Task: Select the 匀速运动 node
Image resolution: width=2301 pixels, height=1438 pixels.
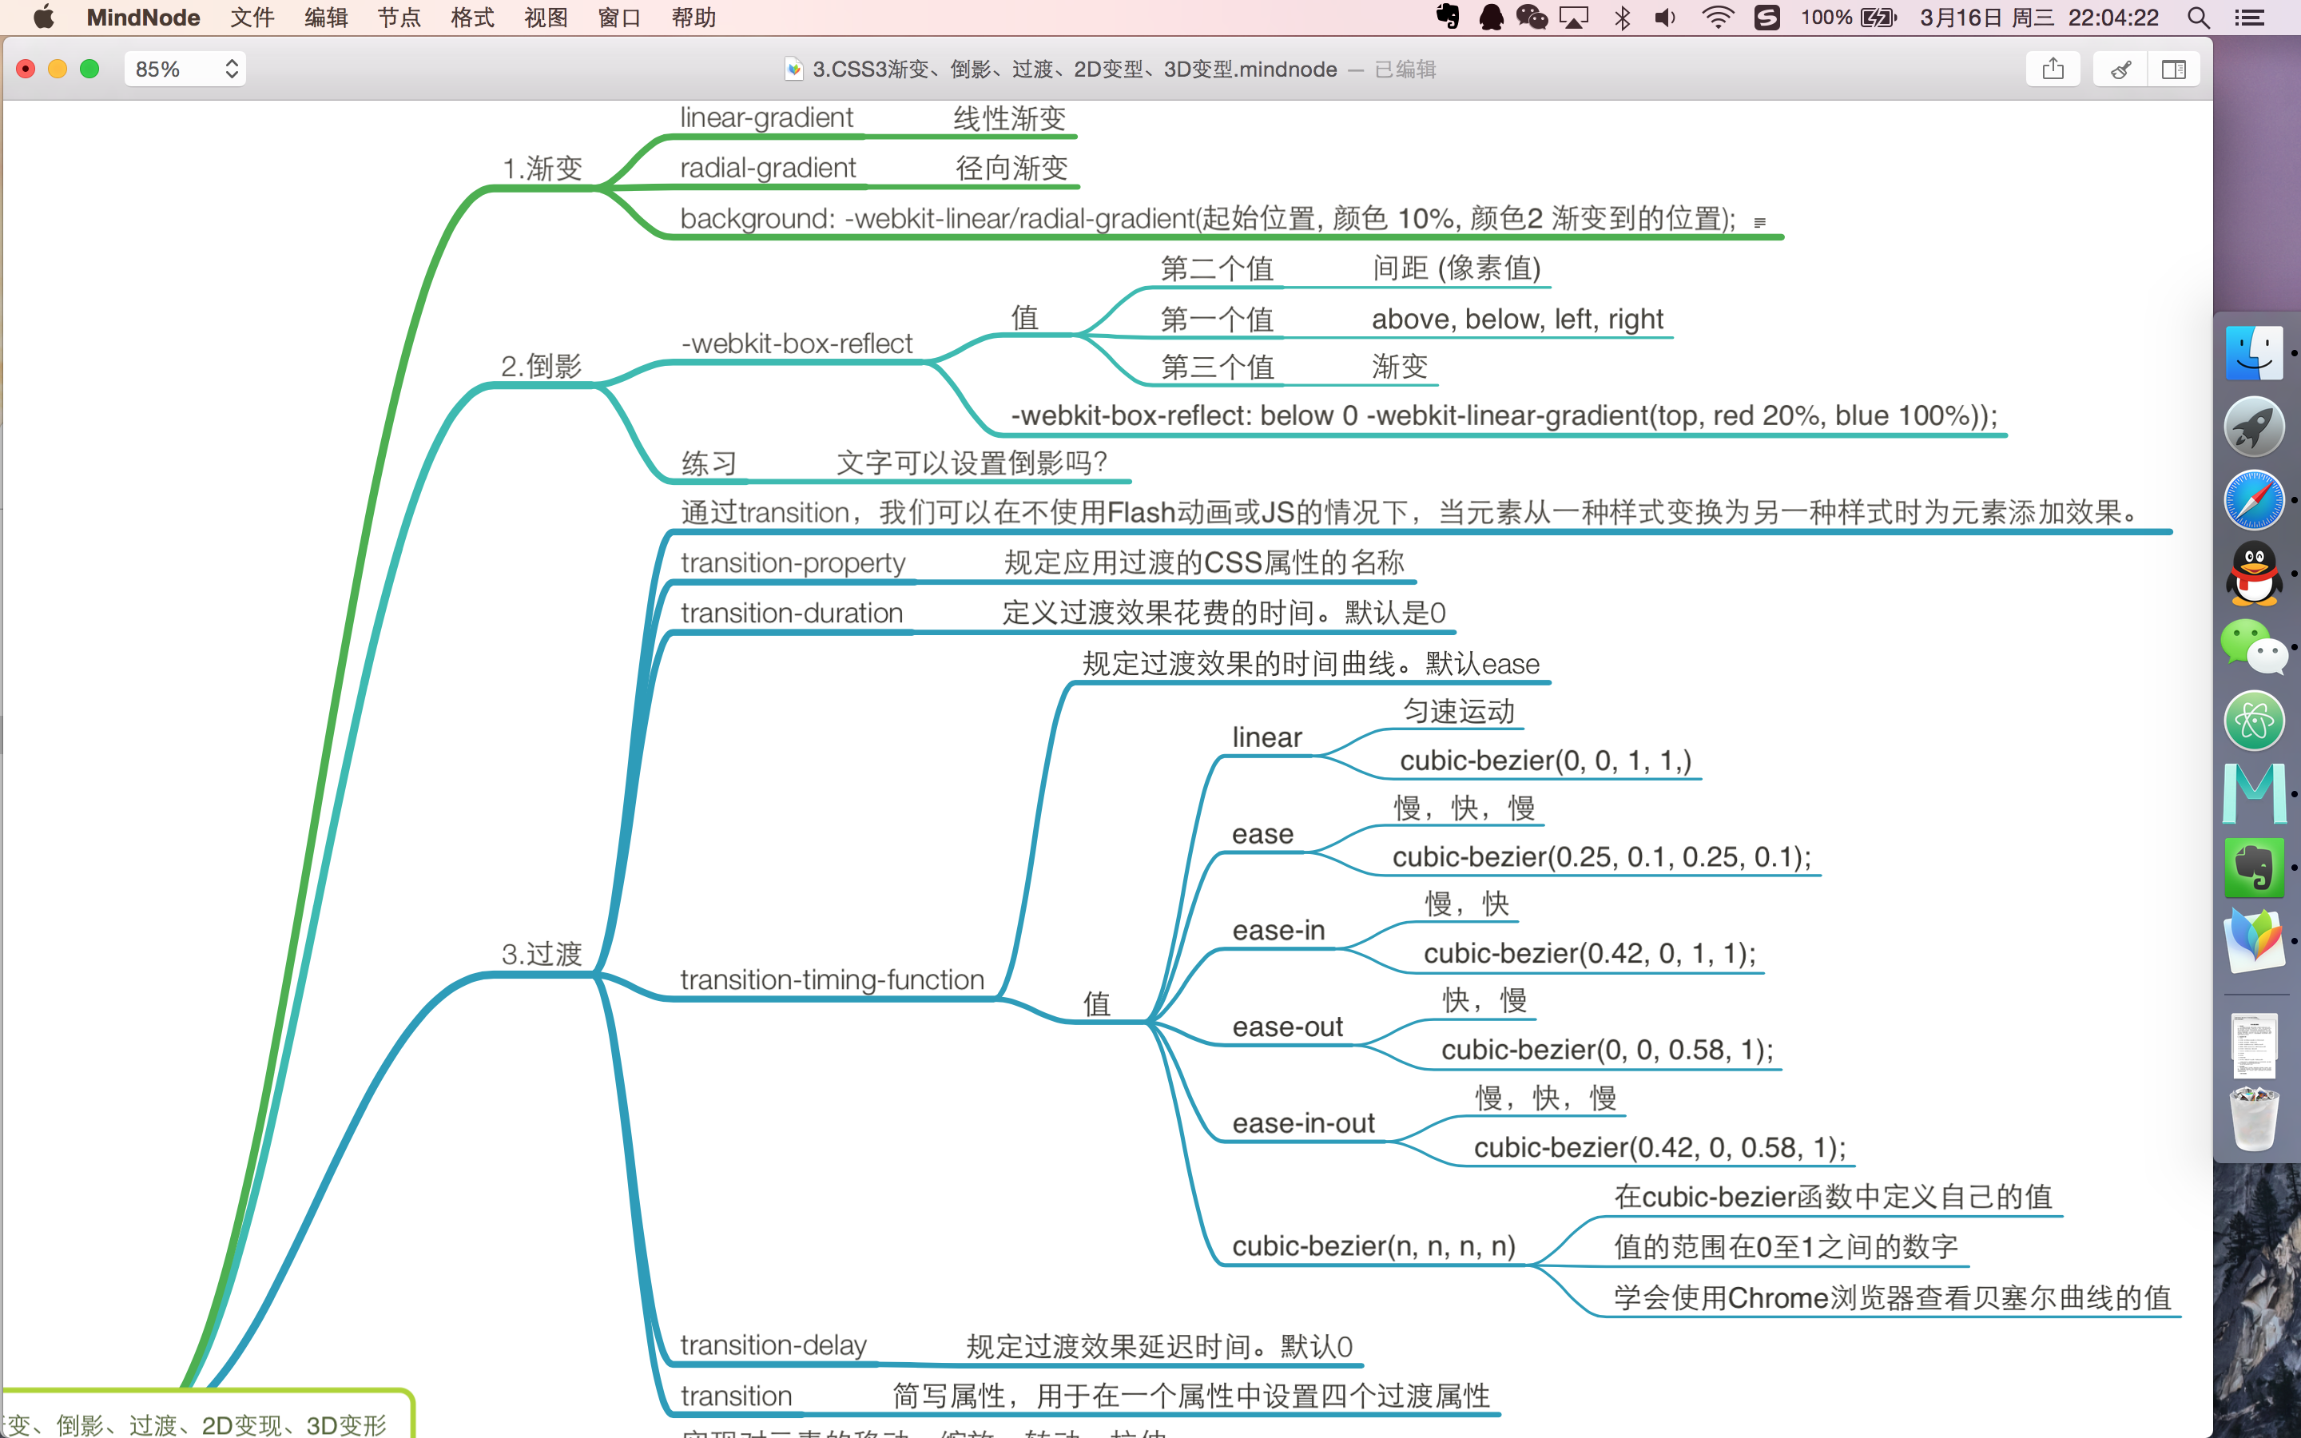Action: click(1459, 711)
